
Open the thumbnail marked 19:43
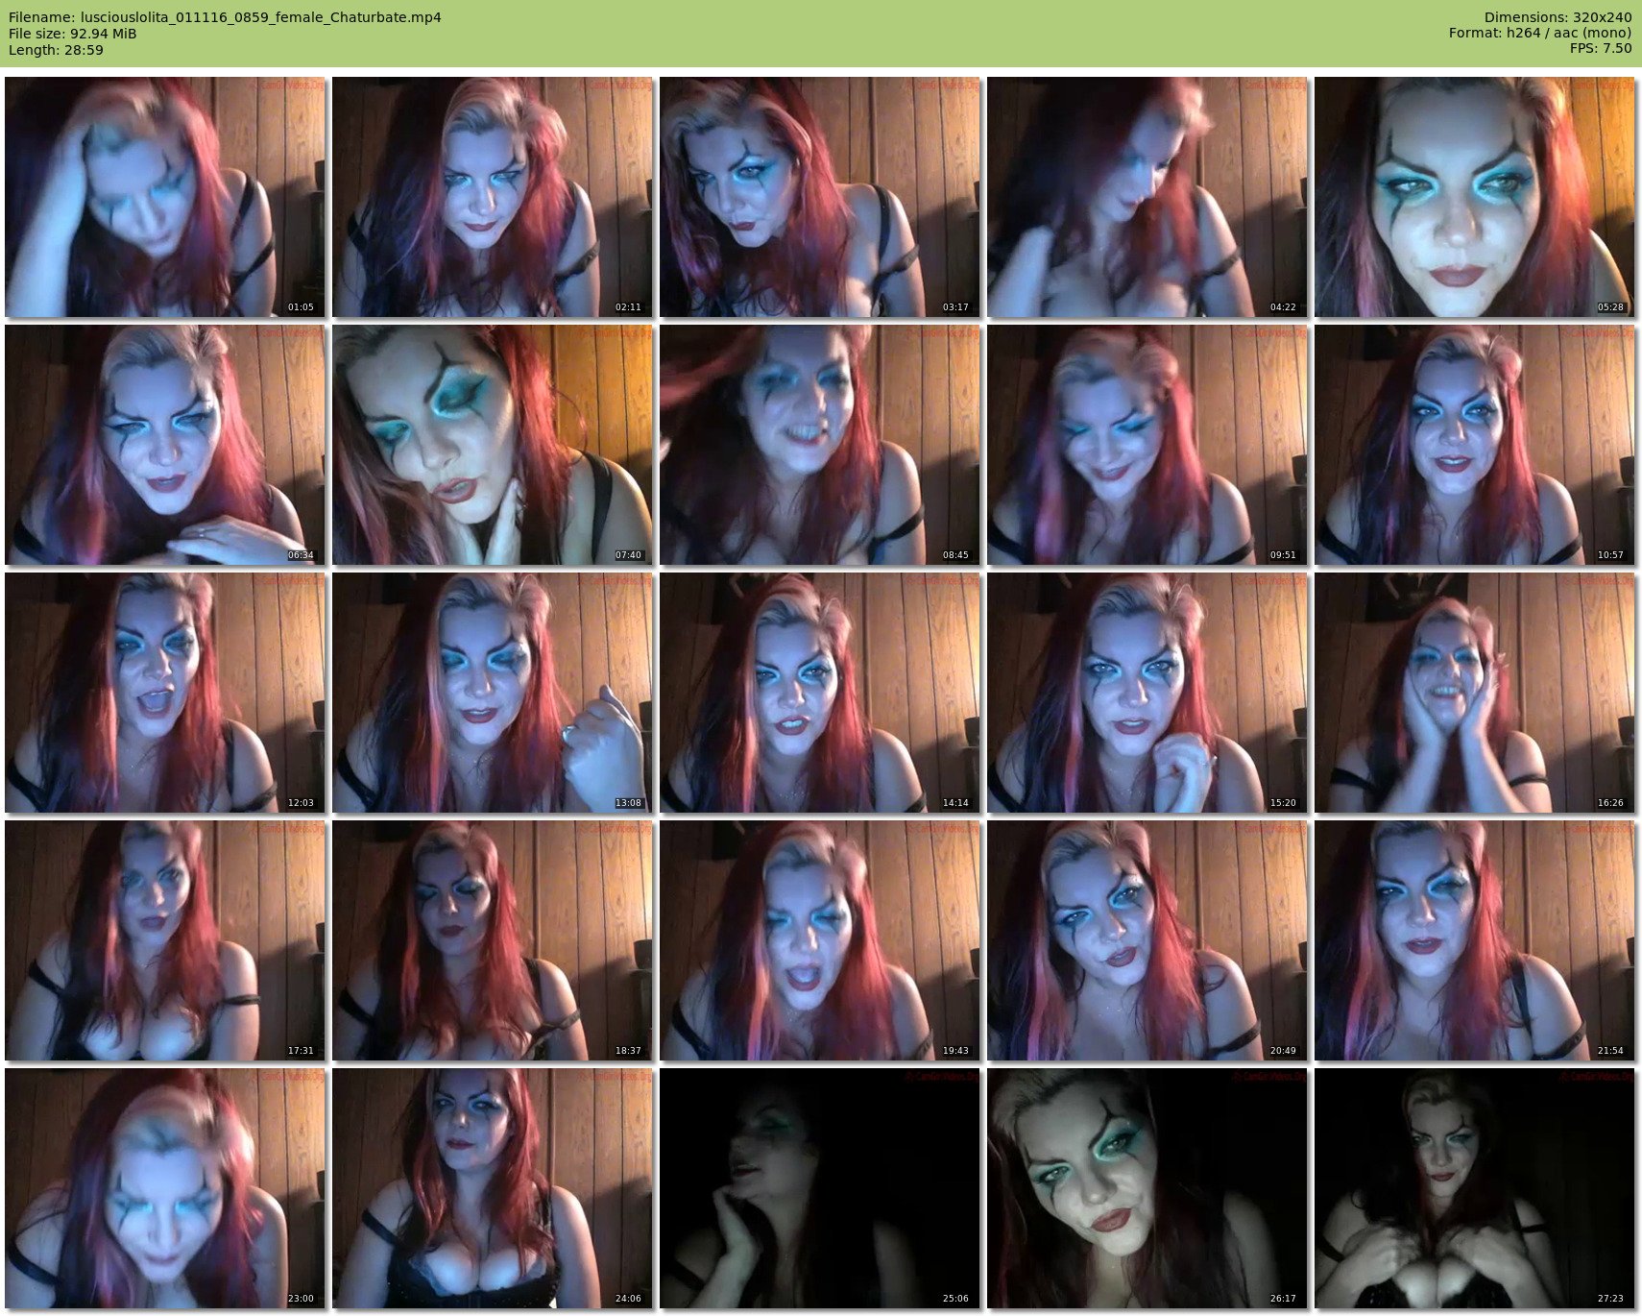(820, 940)
